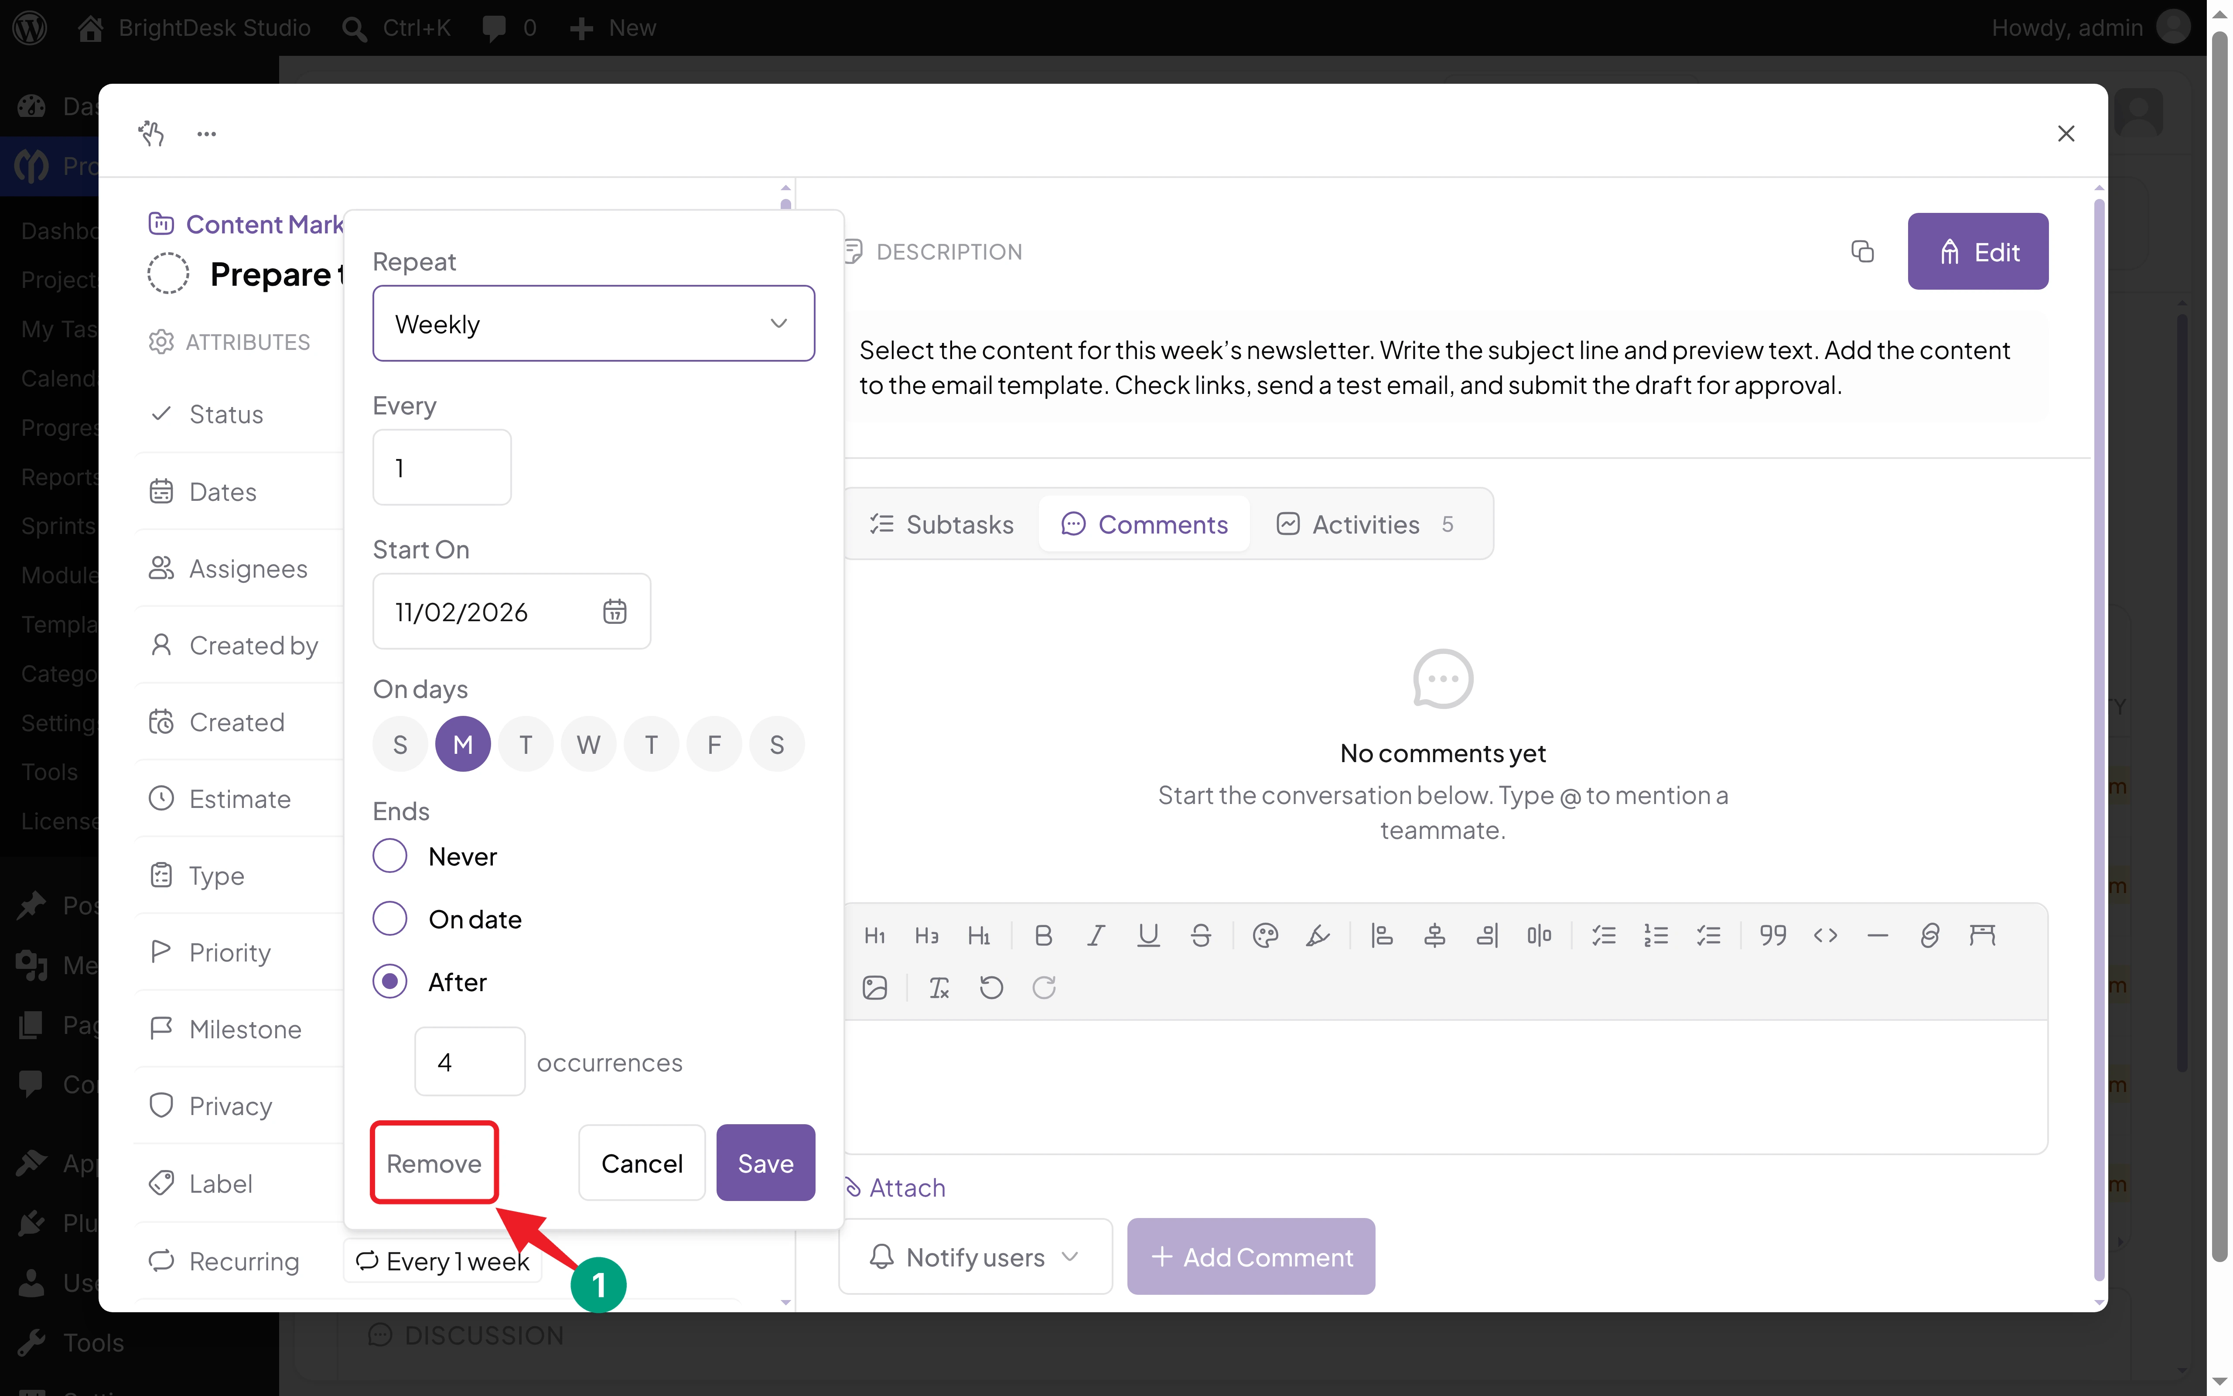
Task: Switch to the Activities tab
Action: [x=1366, y=524]
